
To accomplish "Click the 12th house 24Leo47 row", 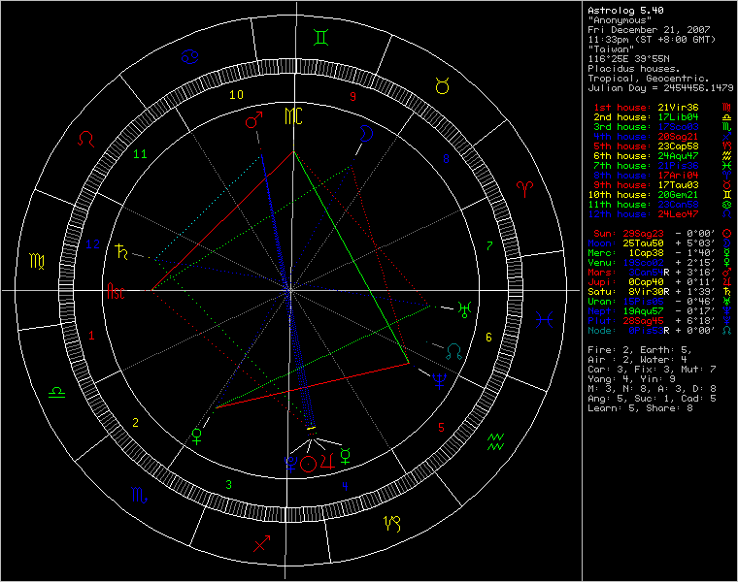I will click(x=660, y=214).
